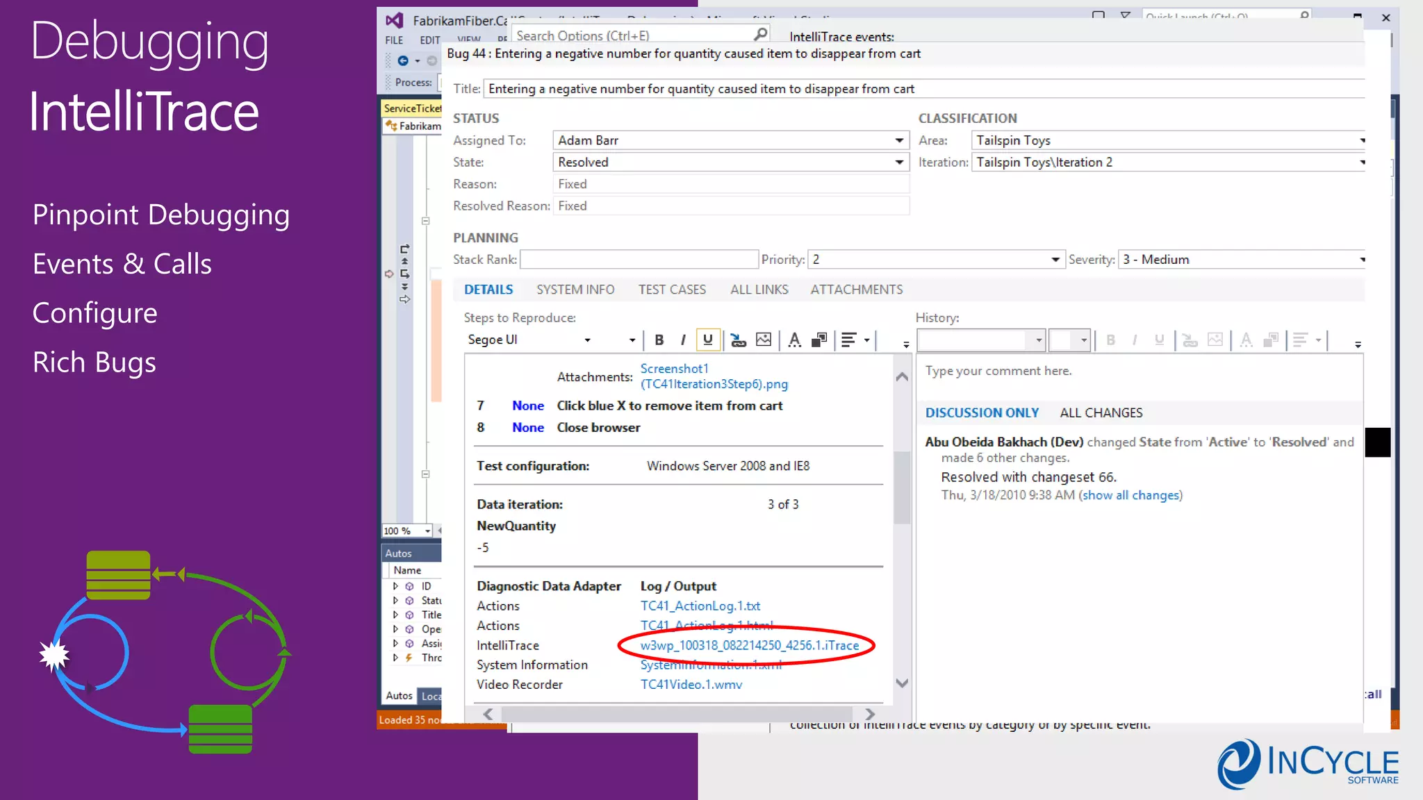The image size is (1423, 800).
Task: Switch to ATTACHMENTS tab
Action: tap(857, 290)
